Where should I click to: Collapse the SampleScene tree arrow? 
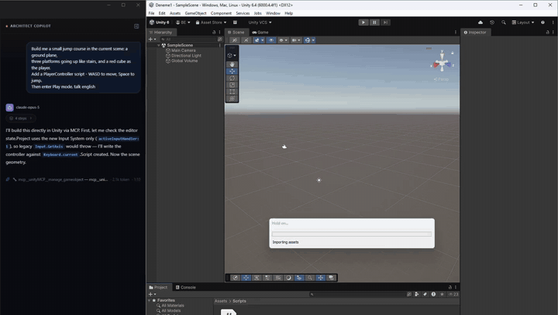pos(159,45)
